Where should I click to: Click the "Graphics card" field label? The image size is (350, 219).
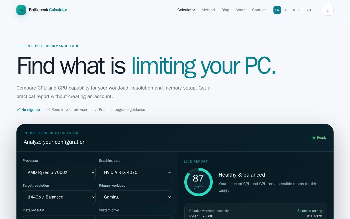click(x=110, y=161)
